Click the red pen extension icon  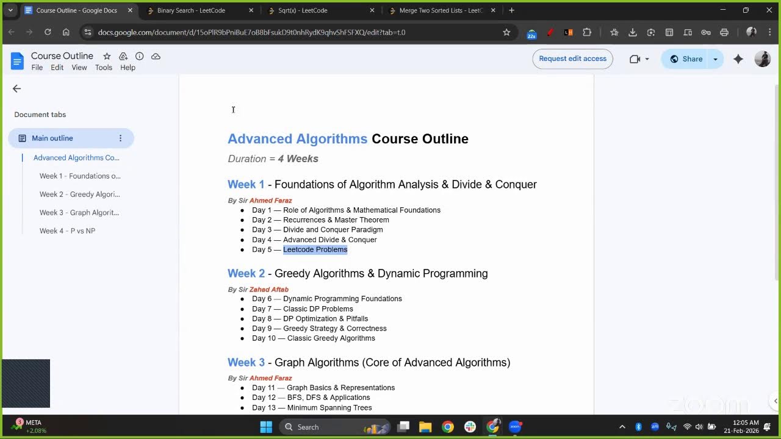pos(550,32)
